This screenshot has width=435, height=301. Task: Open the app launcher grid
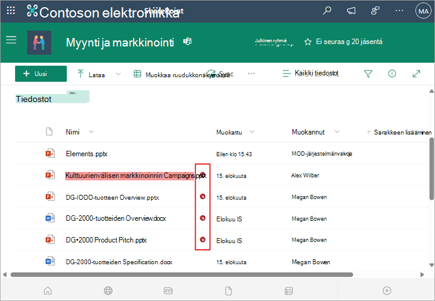pyautogui.click(x=11, y=11)
